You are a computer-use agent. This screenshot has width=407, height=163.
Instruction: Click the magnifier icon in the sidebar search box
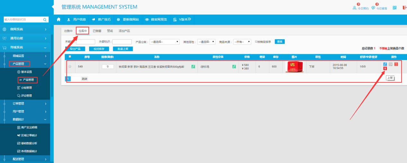pos(45,20)
